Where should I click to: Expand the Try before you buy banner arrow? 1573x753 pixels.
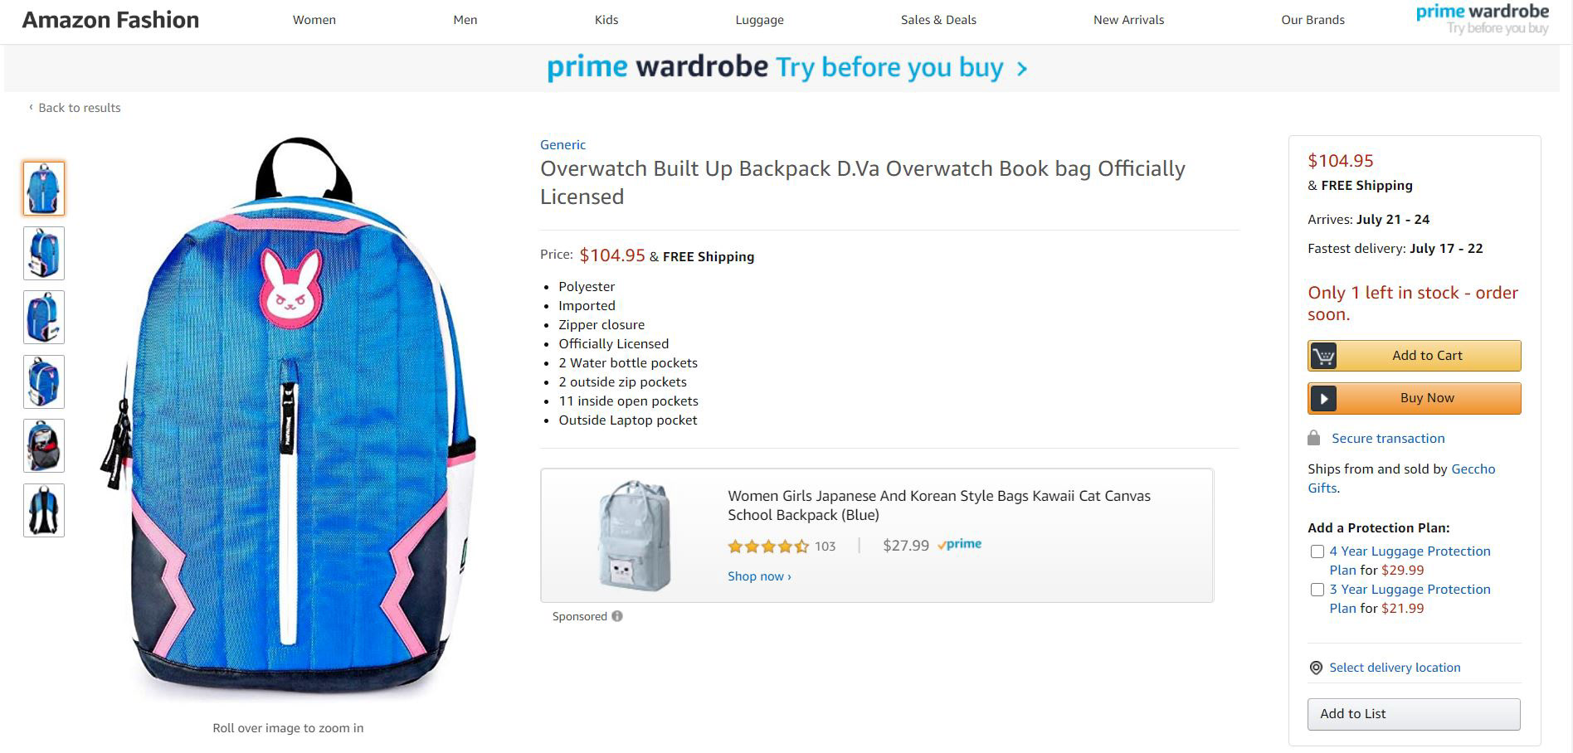[x=1022, y=69]
